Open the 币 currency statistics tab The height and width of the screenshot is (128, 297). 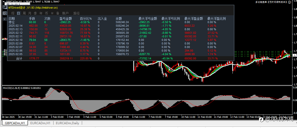click(x=46, y=13)
